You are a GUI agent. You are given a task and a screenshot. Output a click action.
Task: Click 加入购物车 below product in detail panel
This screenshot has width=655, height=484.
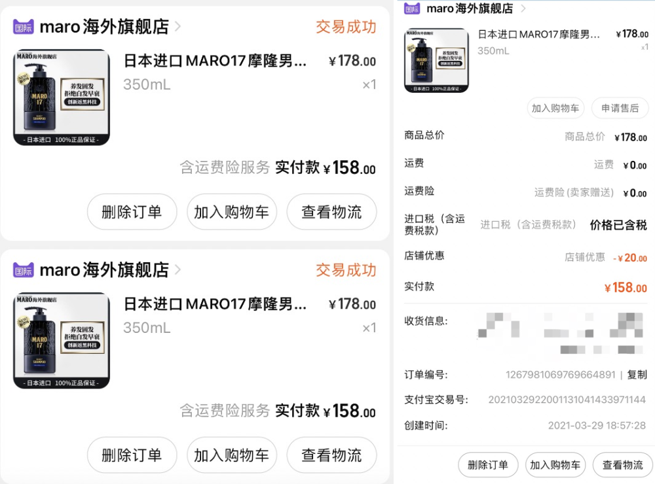point(555,109)
